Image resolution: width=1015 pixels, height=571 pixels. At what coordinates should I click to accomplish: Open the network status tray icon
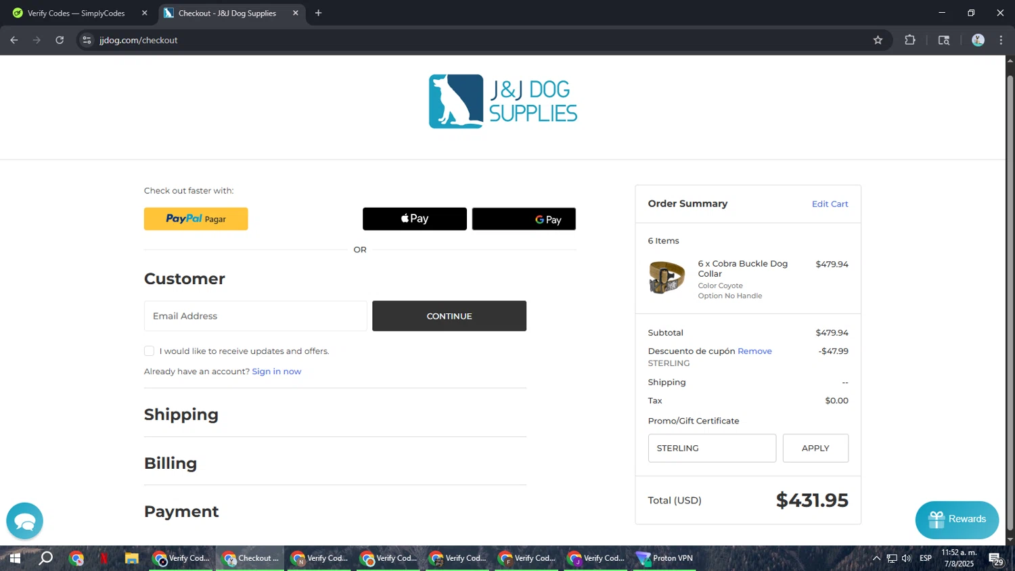pyautogui.click(x=892, y=558)
